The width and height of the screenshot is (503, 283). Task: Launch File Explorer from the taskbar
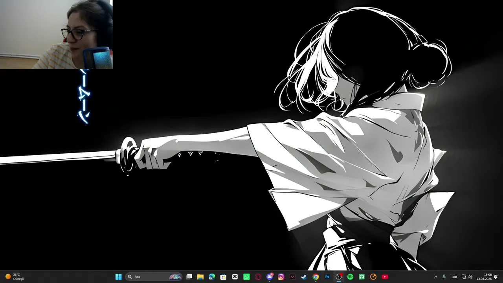coord(200,277)
